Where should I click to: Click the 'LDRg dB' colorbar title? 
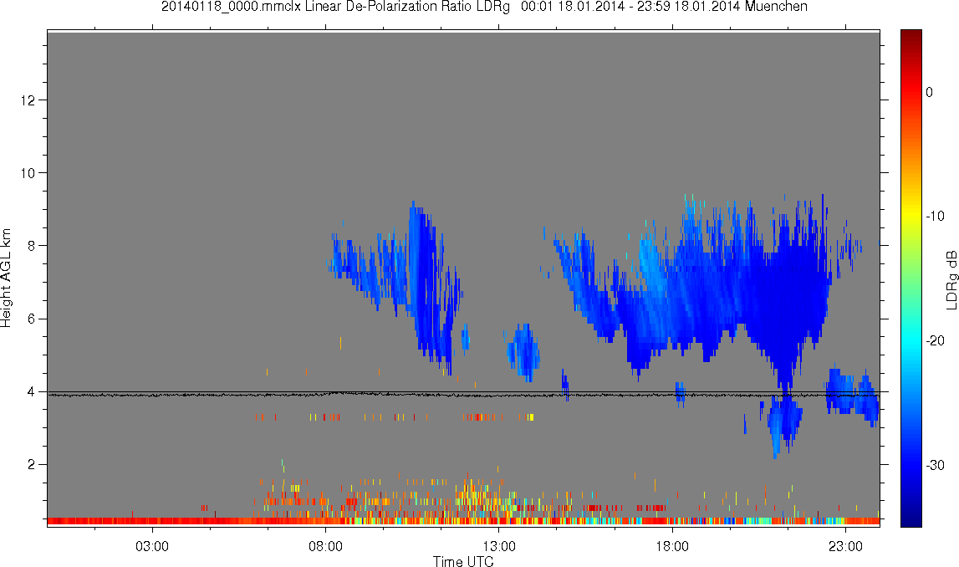point(951,279)
